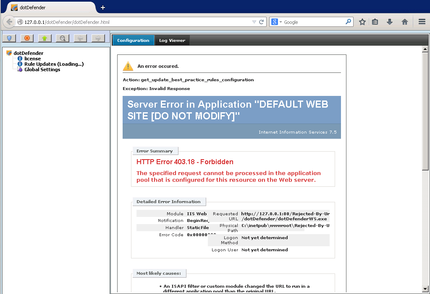Click the content scrollbar down arrow
Viewport: 430px width, 294px height.
(425, 289)
